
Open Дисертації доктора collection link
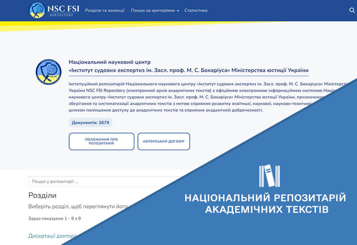point(52,236)
